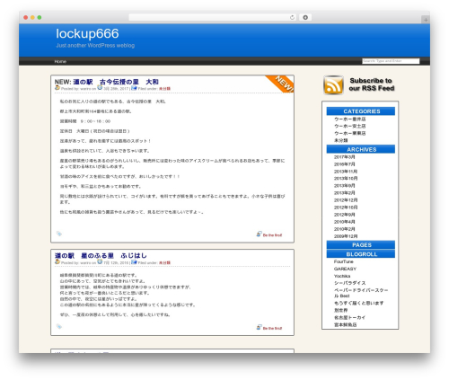
Task: Click the orange NEW! corner ribbon
Action: 282,83
